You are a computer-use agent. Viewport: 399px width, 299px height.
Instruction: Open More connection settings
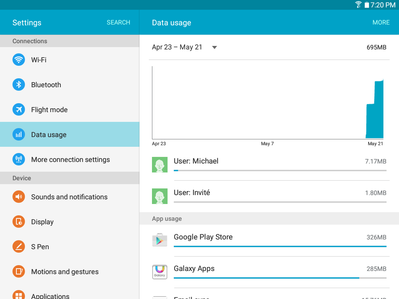click(70, 159)
